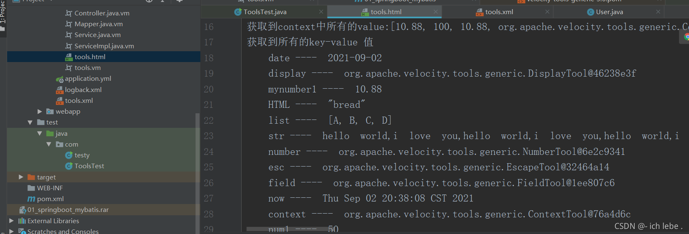Expand the target folder
Screen dimensions: 689x234
(21, 177)
